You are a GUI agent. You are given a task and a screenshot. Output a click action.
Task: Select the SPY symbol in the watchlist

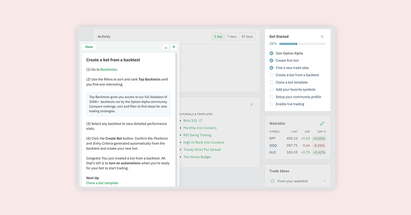point(272,138)
